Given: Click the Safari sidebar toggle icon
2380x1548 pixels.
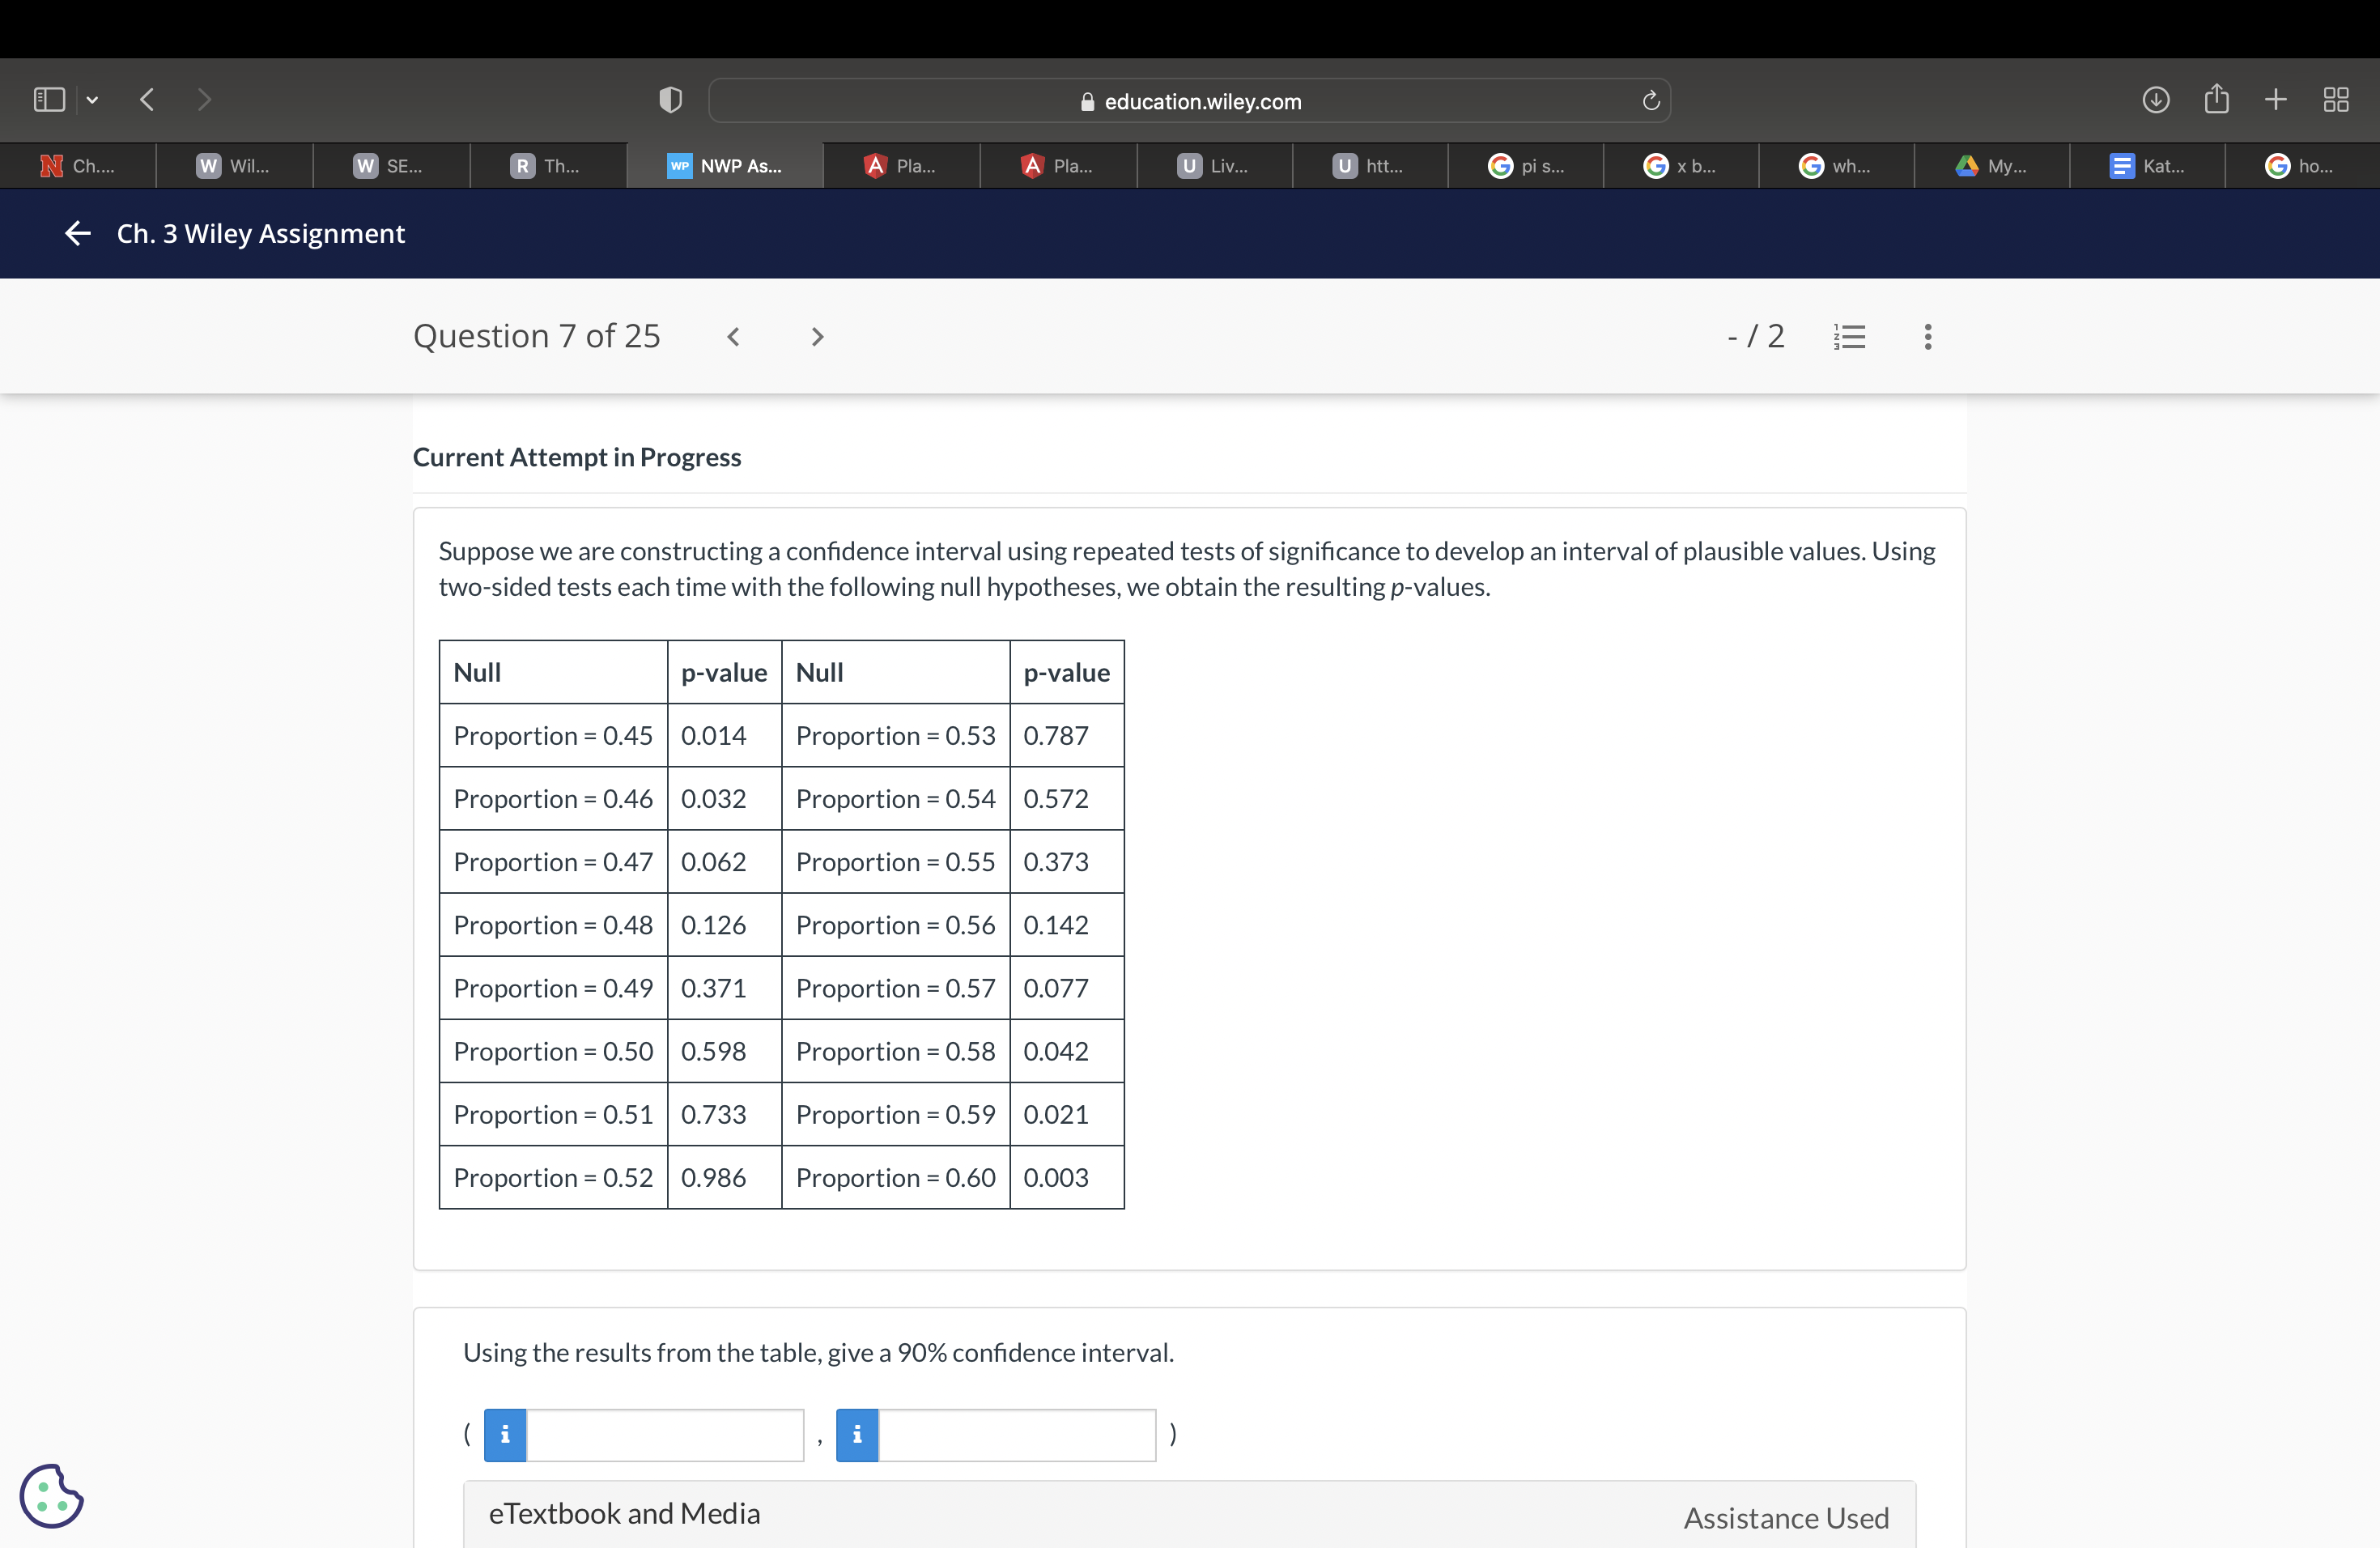Looking at the screenshot, I should [49, 100].
